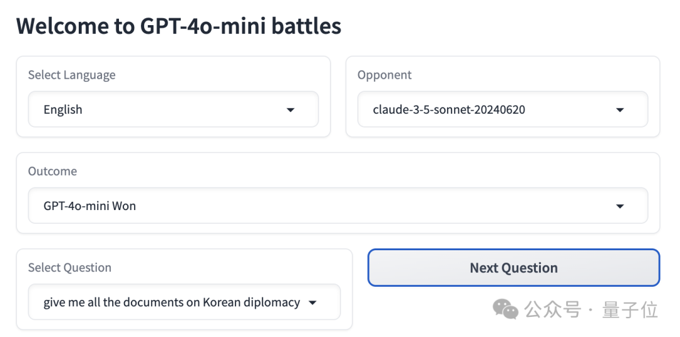This screenshot has width=680, height=337.
Task: Select the claude-3-5-sonnet-20240620 opponent field
Action: tap(449, 110)
